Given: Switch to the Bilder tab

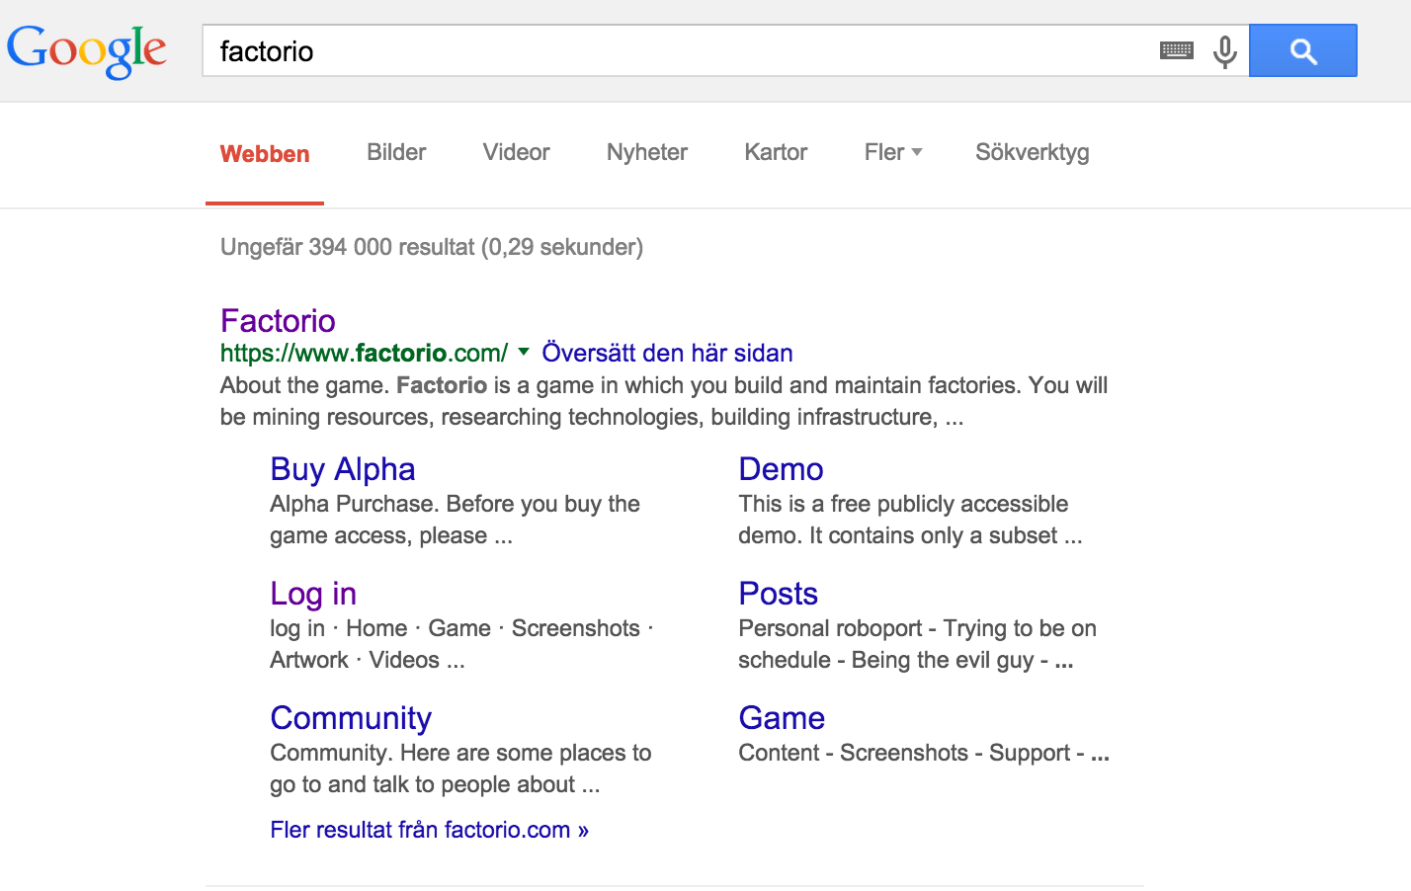Looking at the screenshot, I should pyautogui.click(x=396, y=152).
